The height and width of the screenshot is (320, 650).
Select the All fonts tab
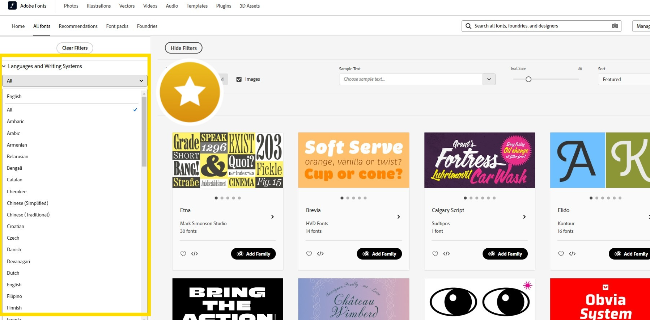point(42,26)
